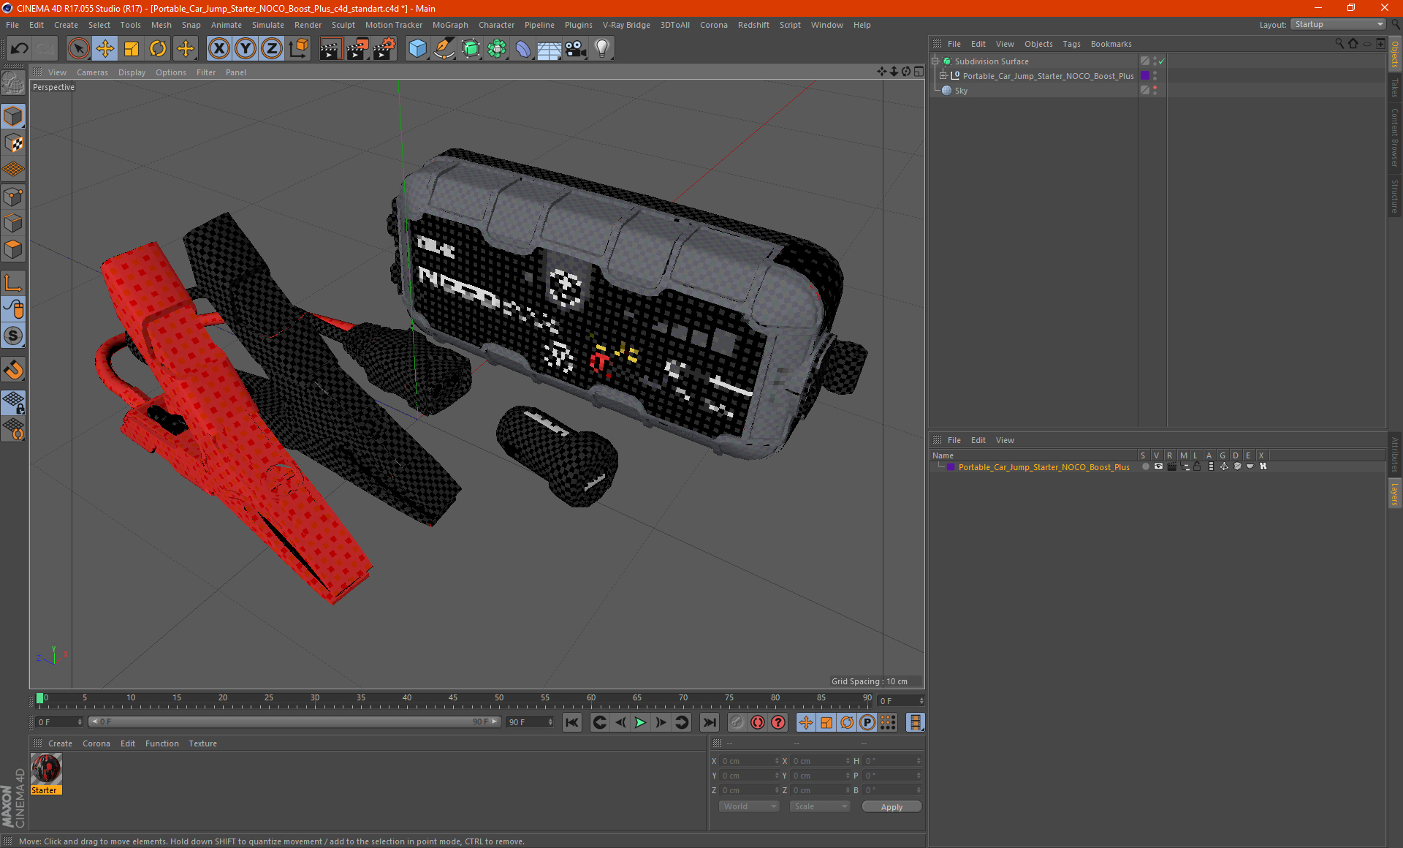Viewport: 1403px width, 848px height.
Task: Play the animation forward
Action: pos(640,722)
